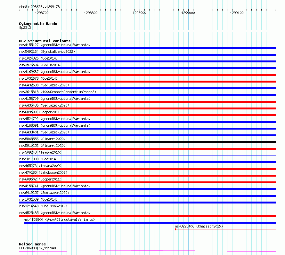Open variant nsv5910252 Almarri2020 label
The image size is (285, 255).
point(42,146)
